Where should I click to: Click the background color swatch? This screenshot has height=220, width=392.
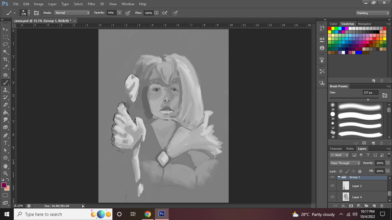click(x=8, y=188)
